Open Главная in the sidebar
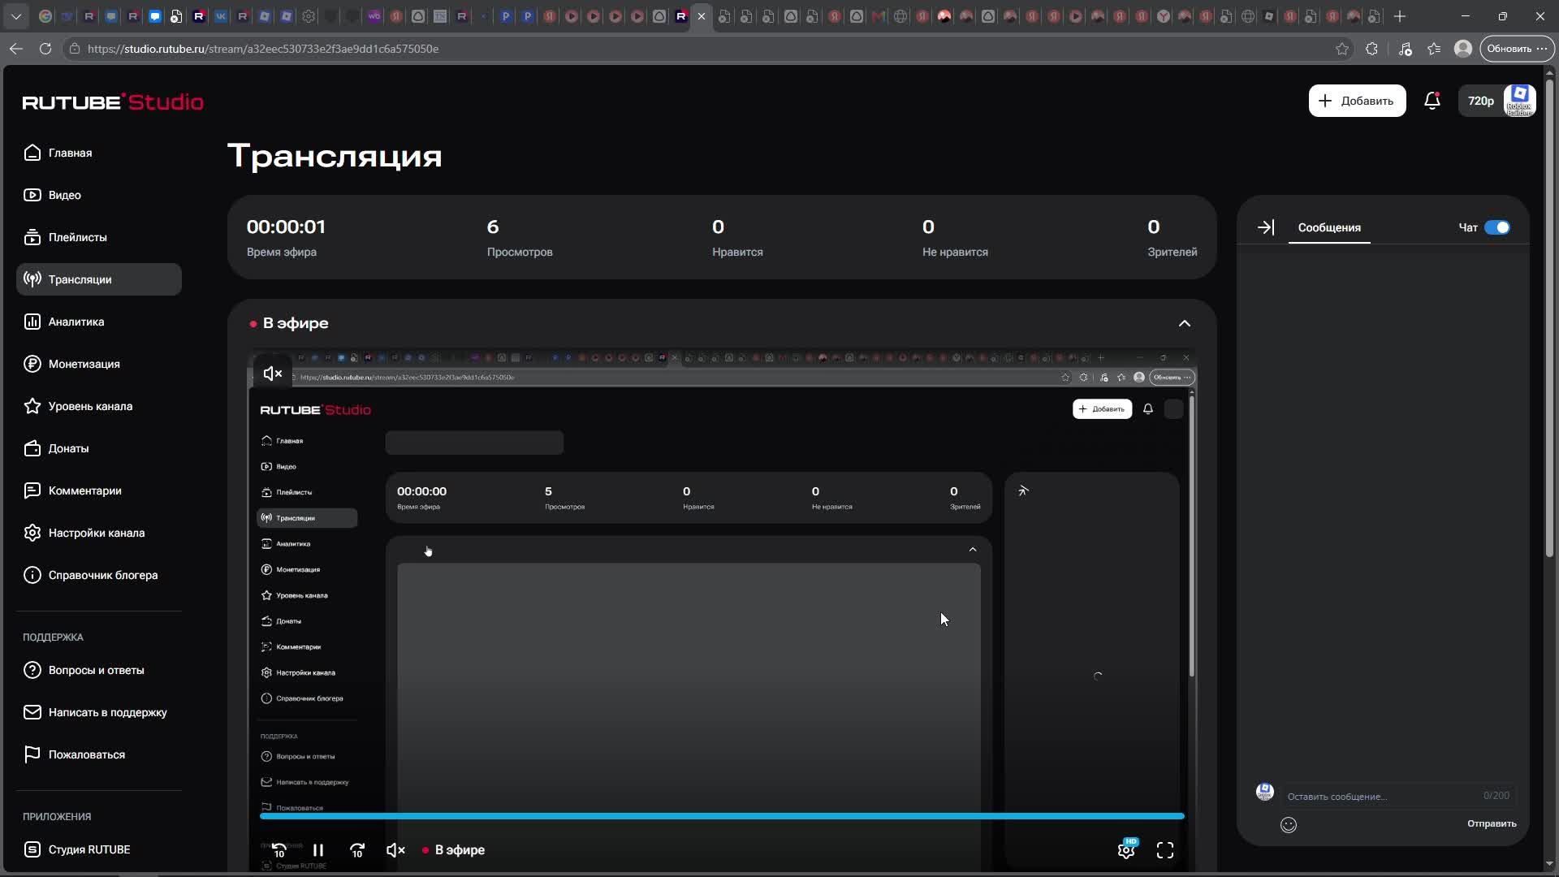 coord(99,153)
